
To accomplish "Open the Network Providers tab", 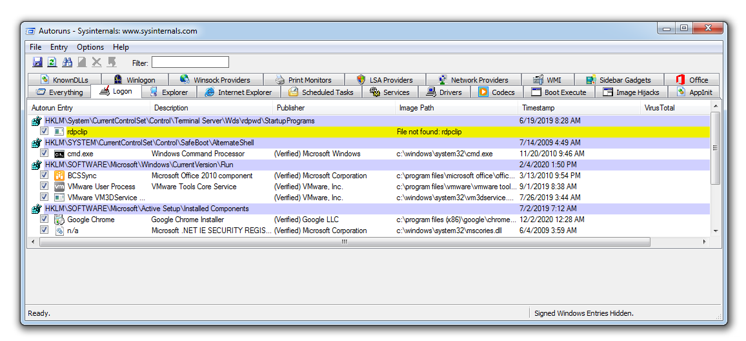I will click(474, 80).
